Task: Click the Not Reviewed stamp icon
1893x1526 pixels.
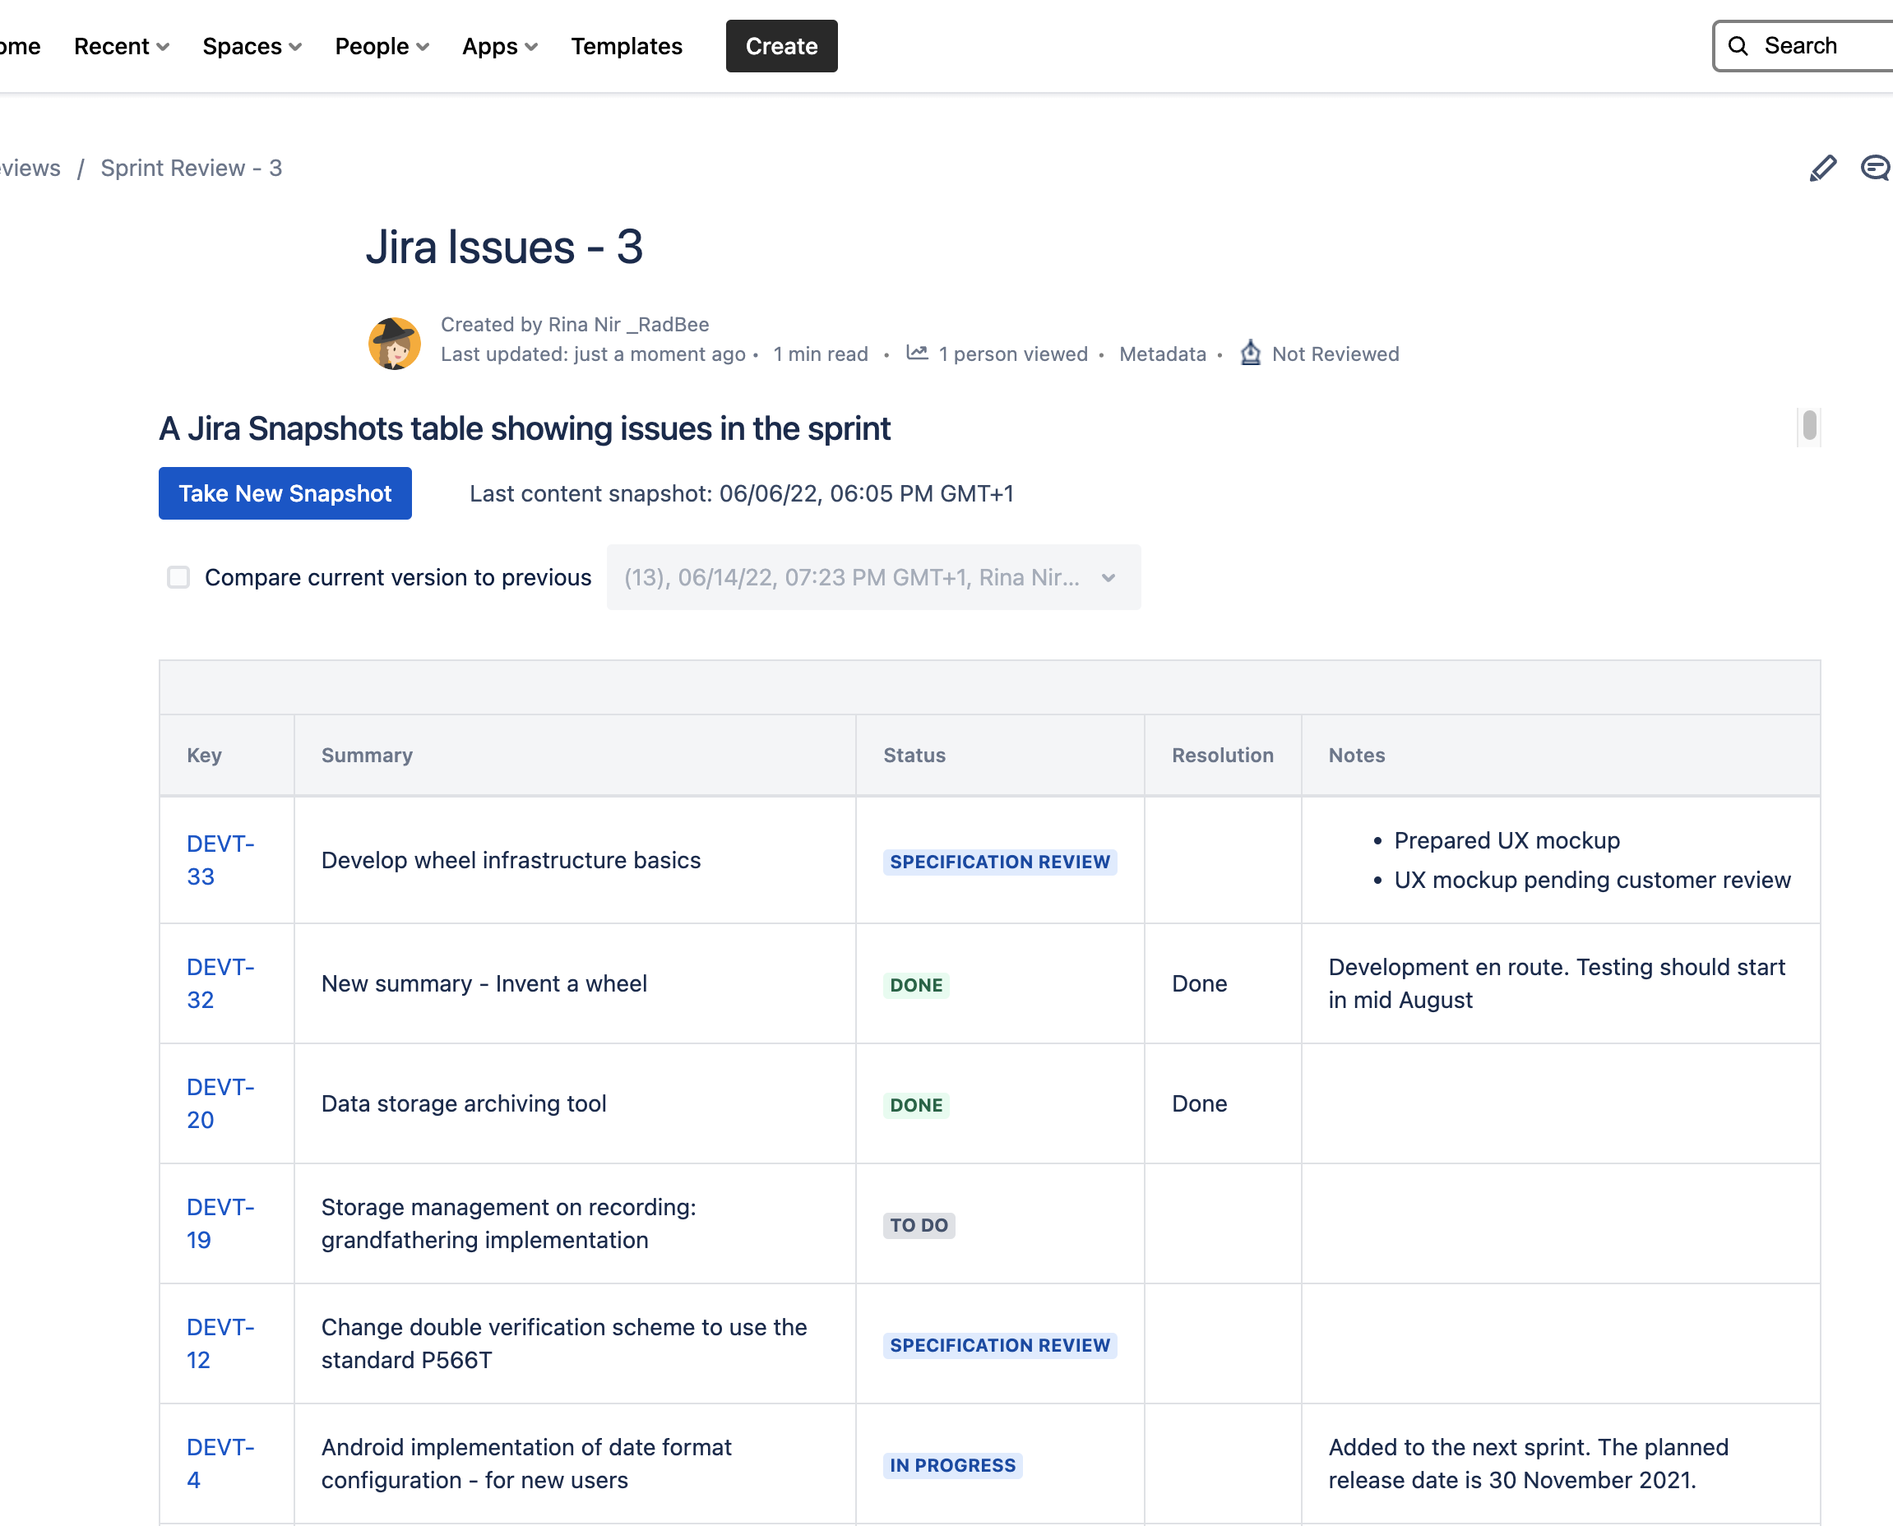Action: click(1250, 353)
